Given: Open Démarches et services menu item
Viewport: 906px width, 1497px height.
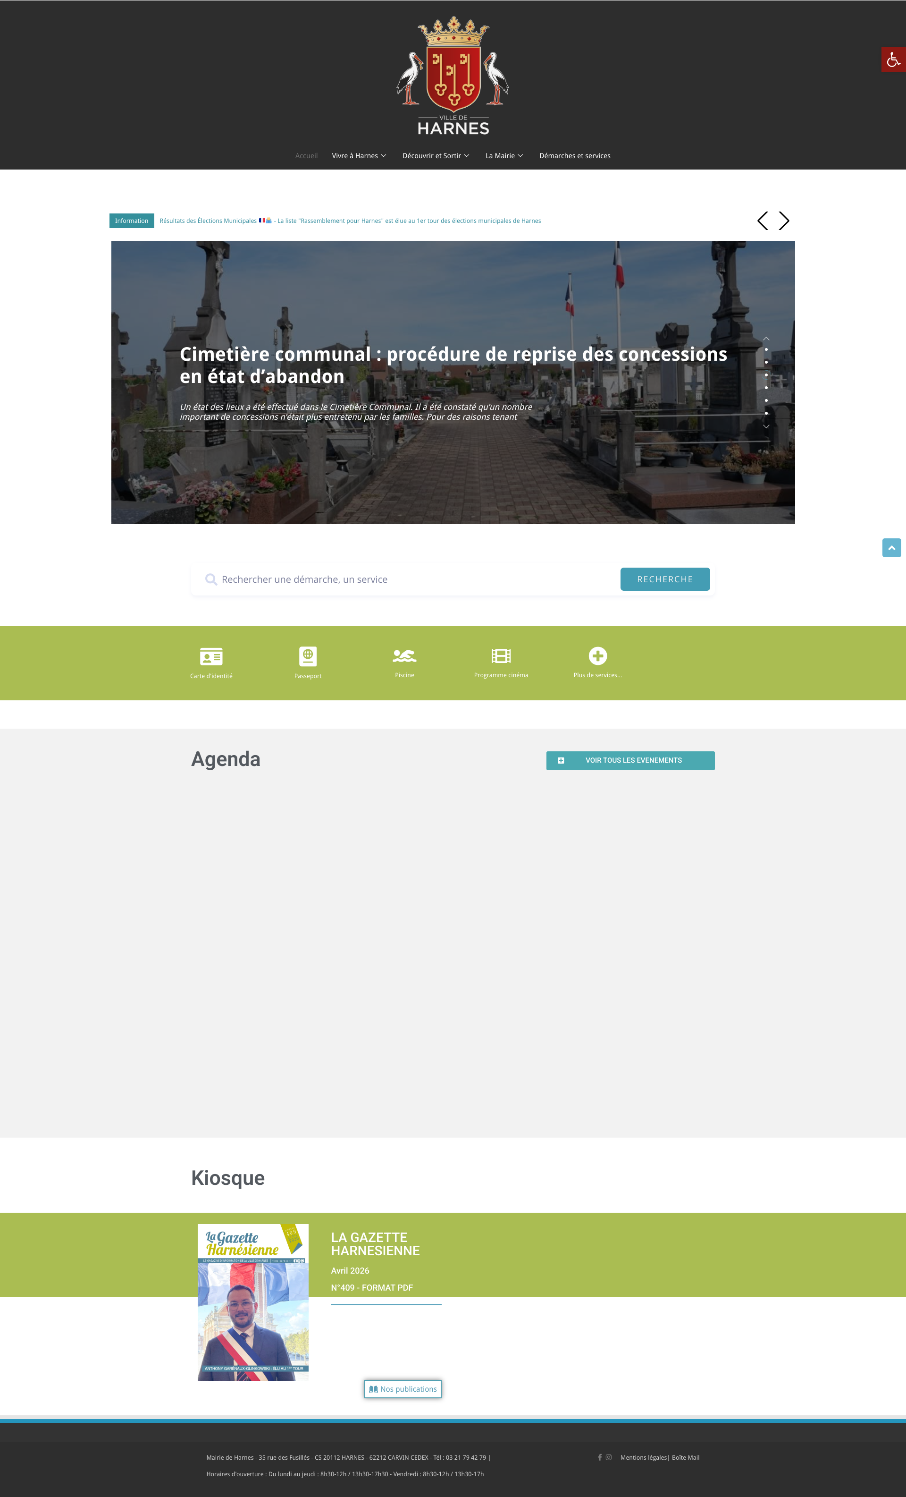Looking at the screenshot, I should pyautogui.click(x=574, y=155).
